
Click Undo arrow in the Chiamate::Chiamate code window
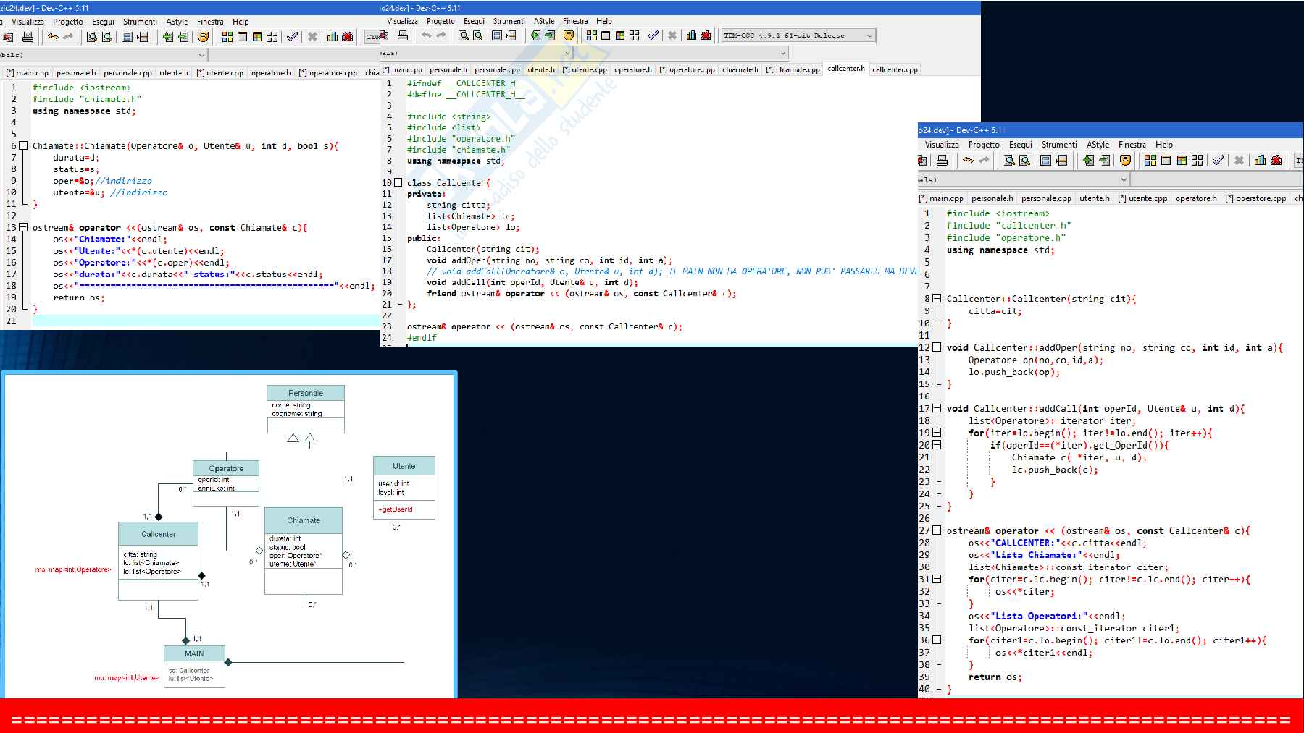[x=53, y=37]
